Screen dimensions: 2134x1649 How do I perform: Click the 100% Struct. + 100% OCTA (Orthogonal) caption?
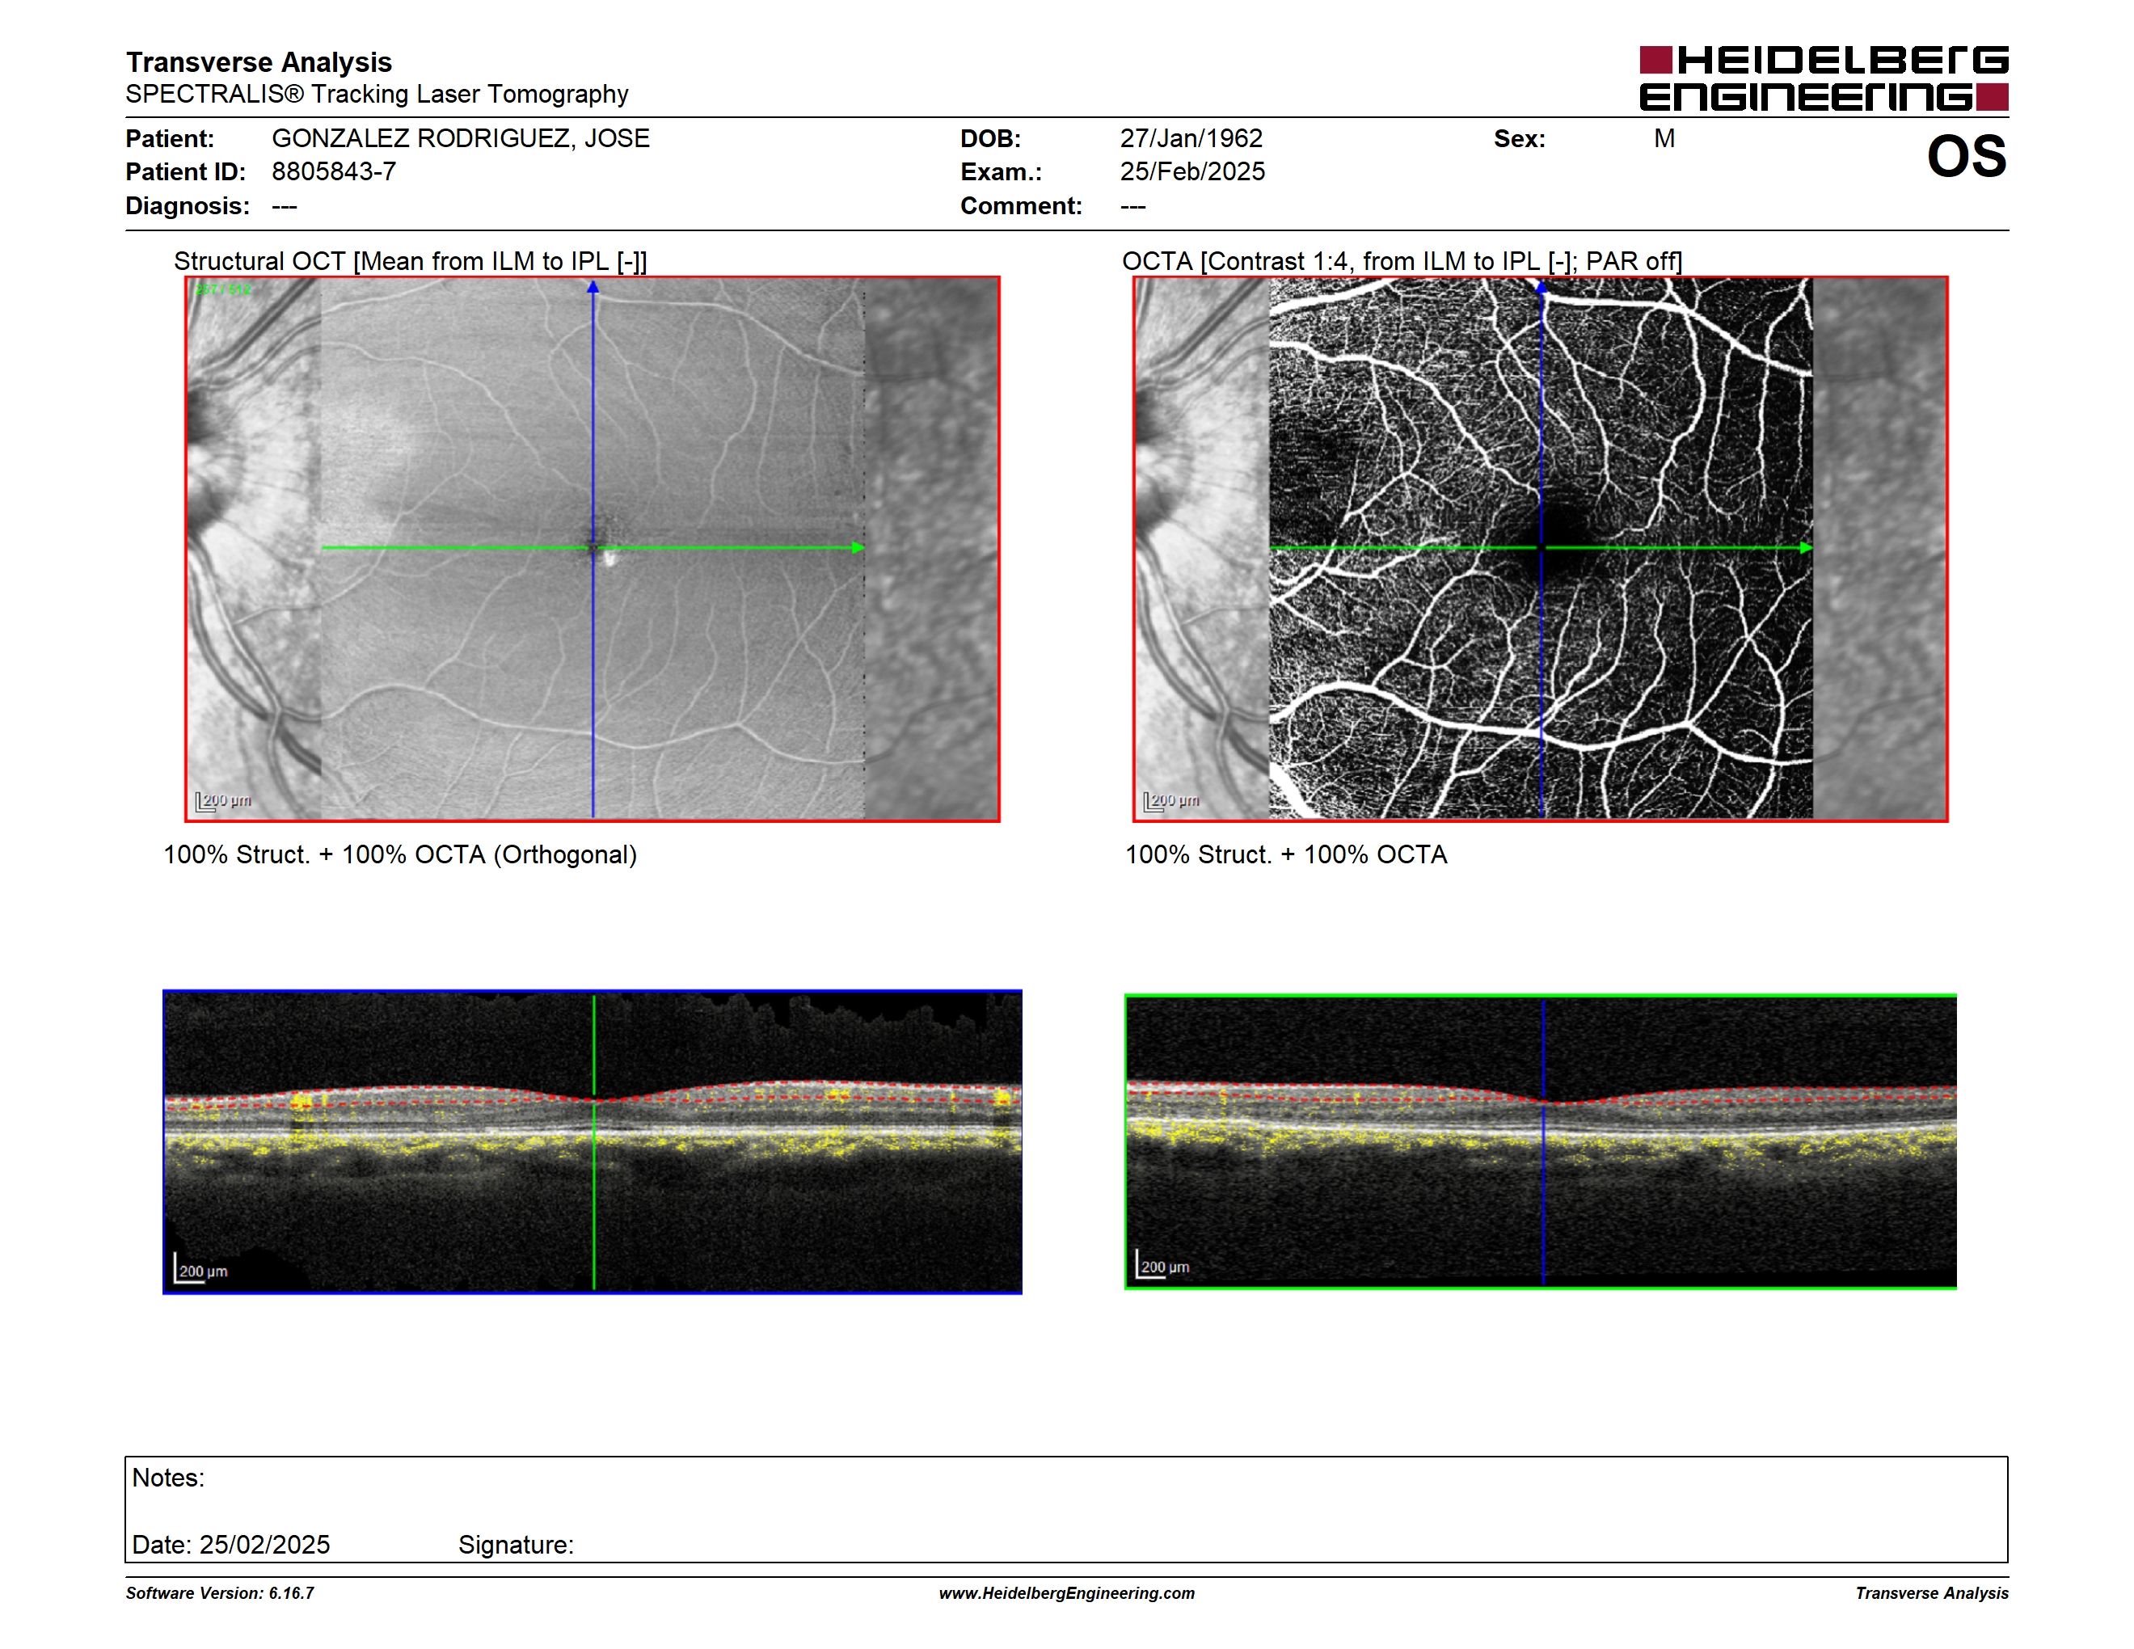399,854
